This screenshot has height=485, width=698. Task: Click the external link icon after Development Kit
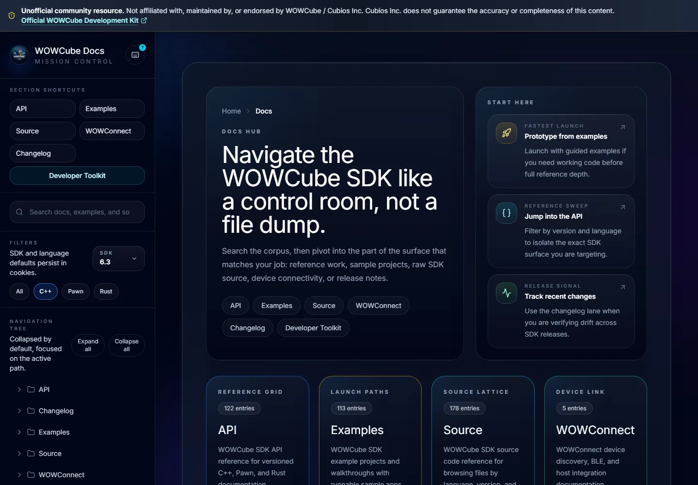pyautogui.click(x=144, y=20)
